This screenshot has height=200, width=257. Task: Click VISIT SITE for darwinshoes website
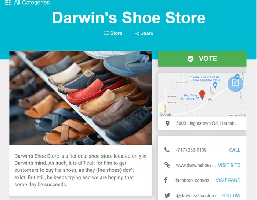(x=229, y=165)
